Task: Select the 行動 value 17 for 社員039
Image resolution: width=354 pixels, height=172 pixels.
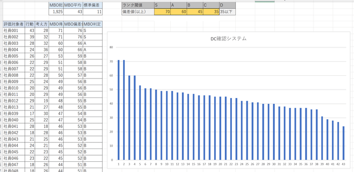Action: click(x=30, y=113)
